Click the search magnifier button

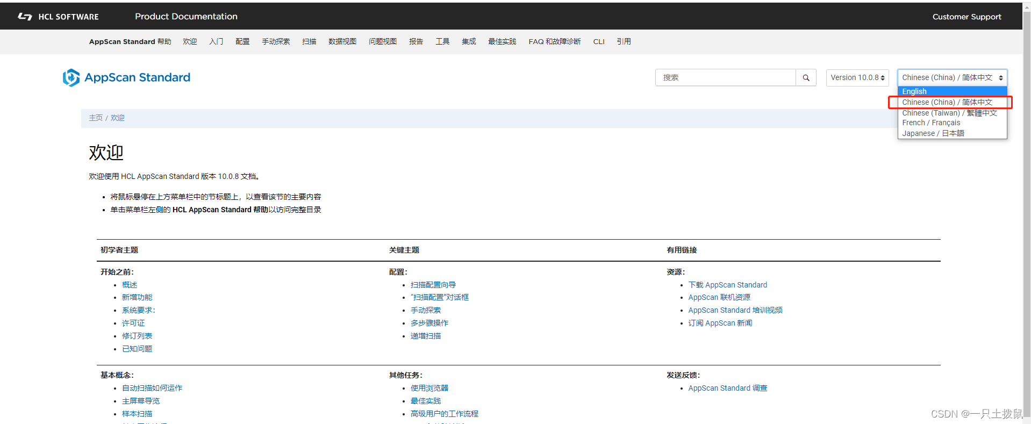tap(806, 77)
